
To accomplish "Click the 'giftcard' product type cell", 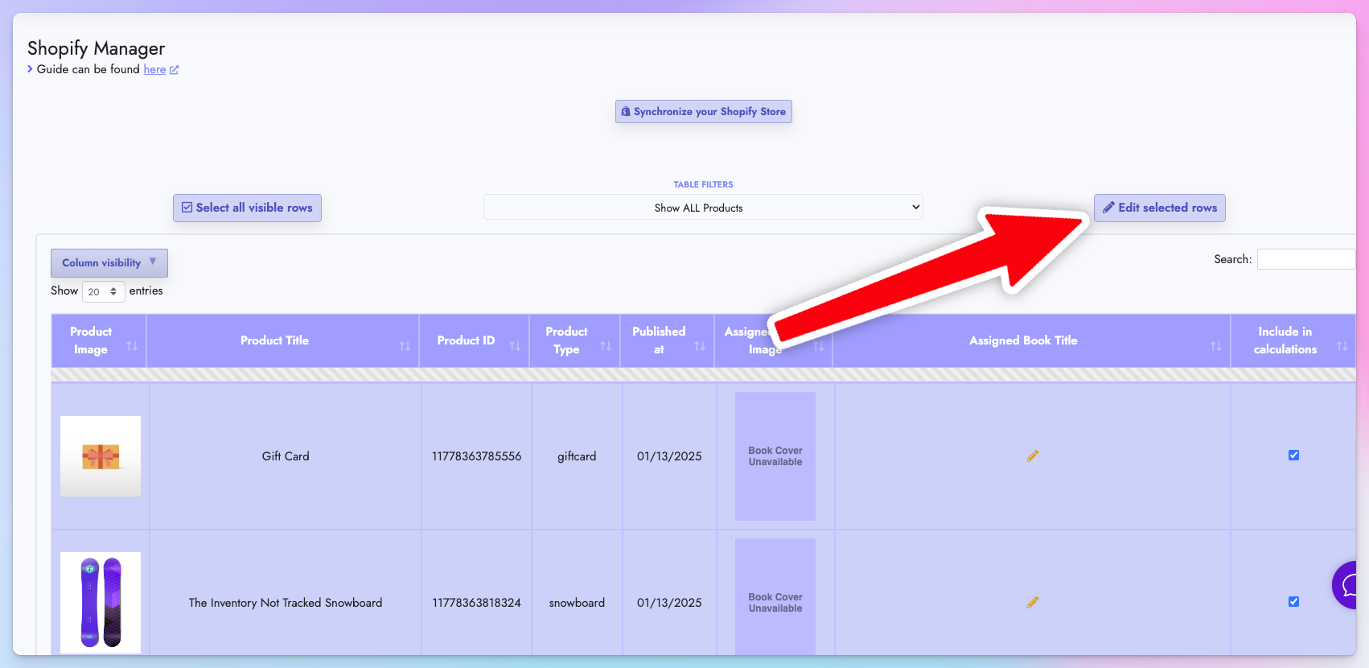I will [577, 456].
